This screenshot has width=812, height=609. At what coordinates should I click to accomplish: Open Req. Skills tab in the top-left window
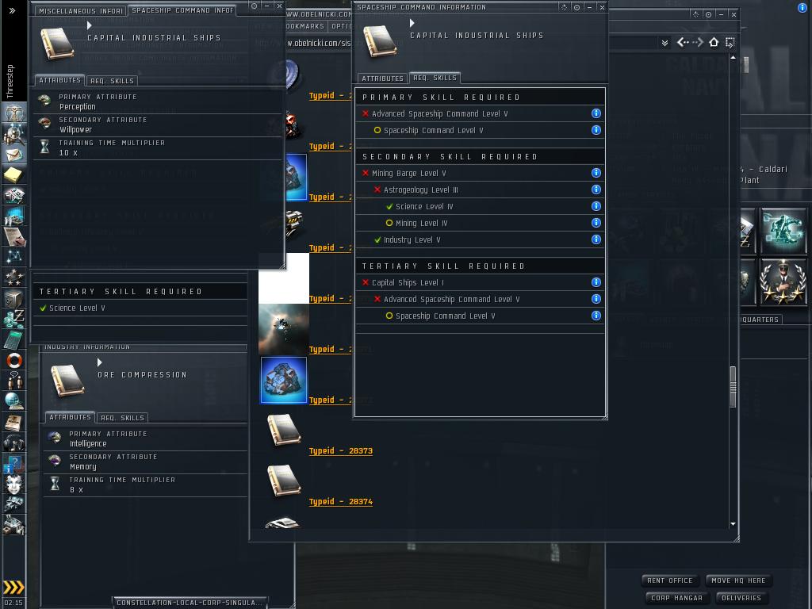(112, 81)
